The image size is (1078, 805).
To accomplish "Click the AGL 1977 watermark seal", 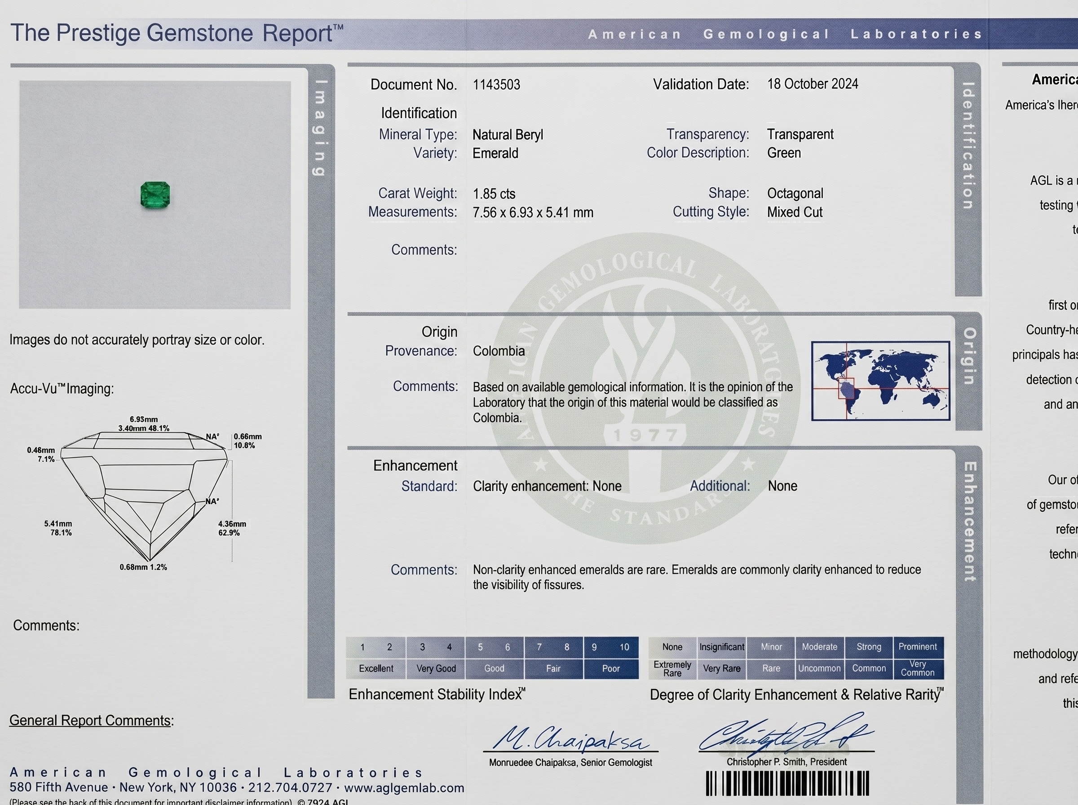I will point(643,388).
